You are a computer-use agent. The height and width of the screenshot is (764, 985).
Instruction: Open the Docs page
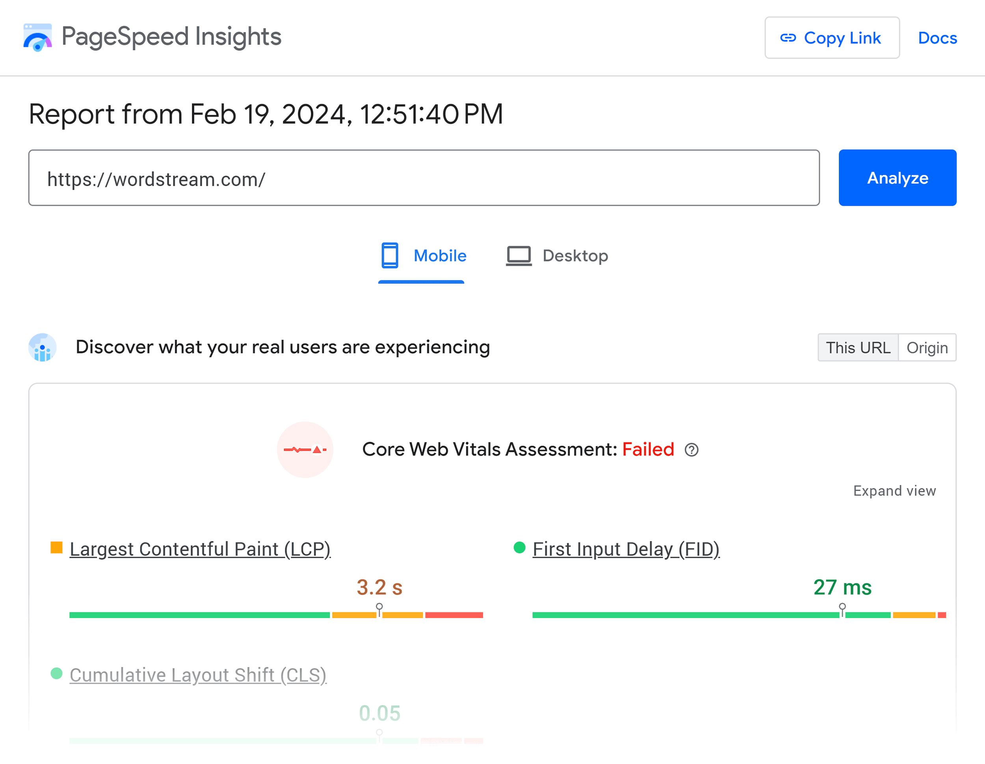(x=937, y=38)
